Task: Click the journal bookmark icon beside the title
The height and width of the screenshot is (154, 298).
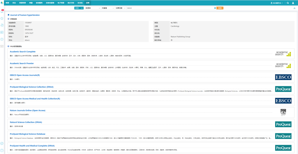Action: coord(8,15)
